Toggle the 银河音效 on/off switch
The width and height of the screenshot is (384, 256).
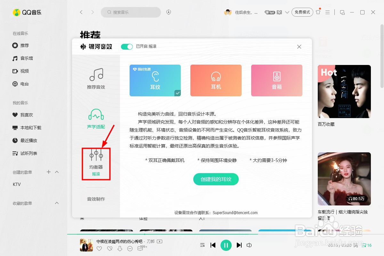click(127, 47)
